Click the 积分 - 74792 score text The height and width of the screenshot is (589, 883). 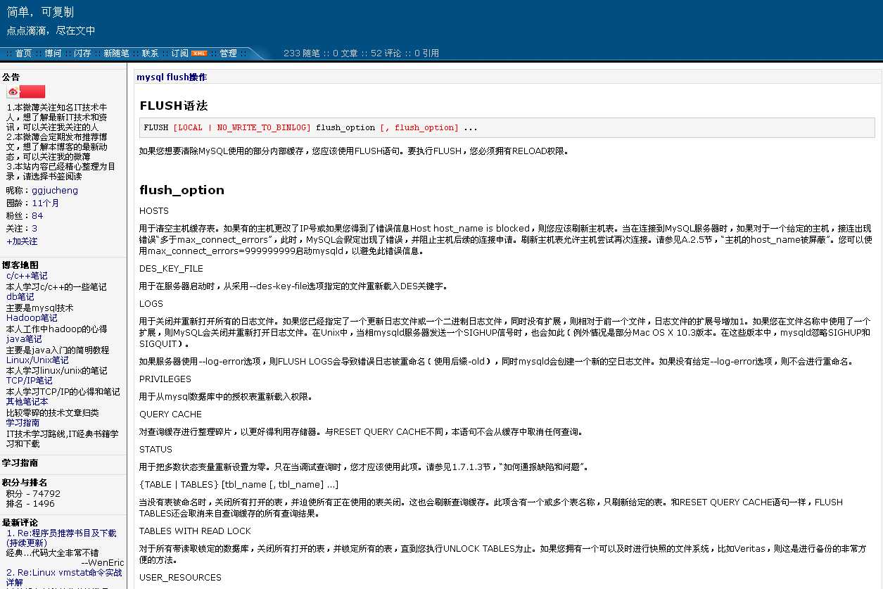tap(33, 494)
